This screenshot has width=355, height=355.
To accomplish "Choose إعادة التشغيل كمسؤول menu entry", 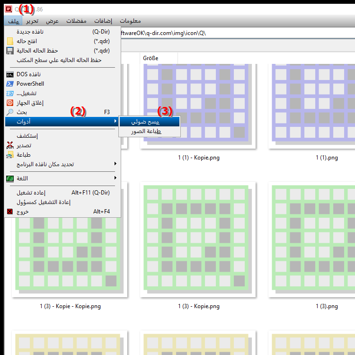I will 62,202.
